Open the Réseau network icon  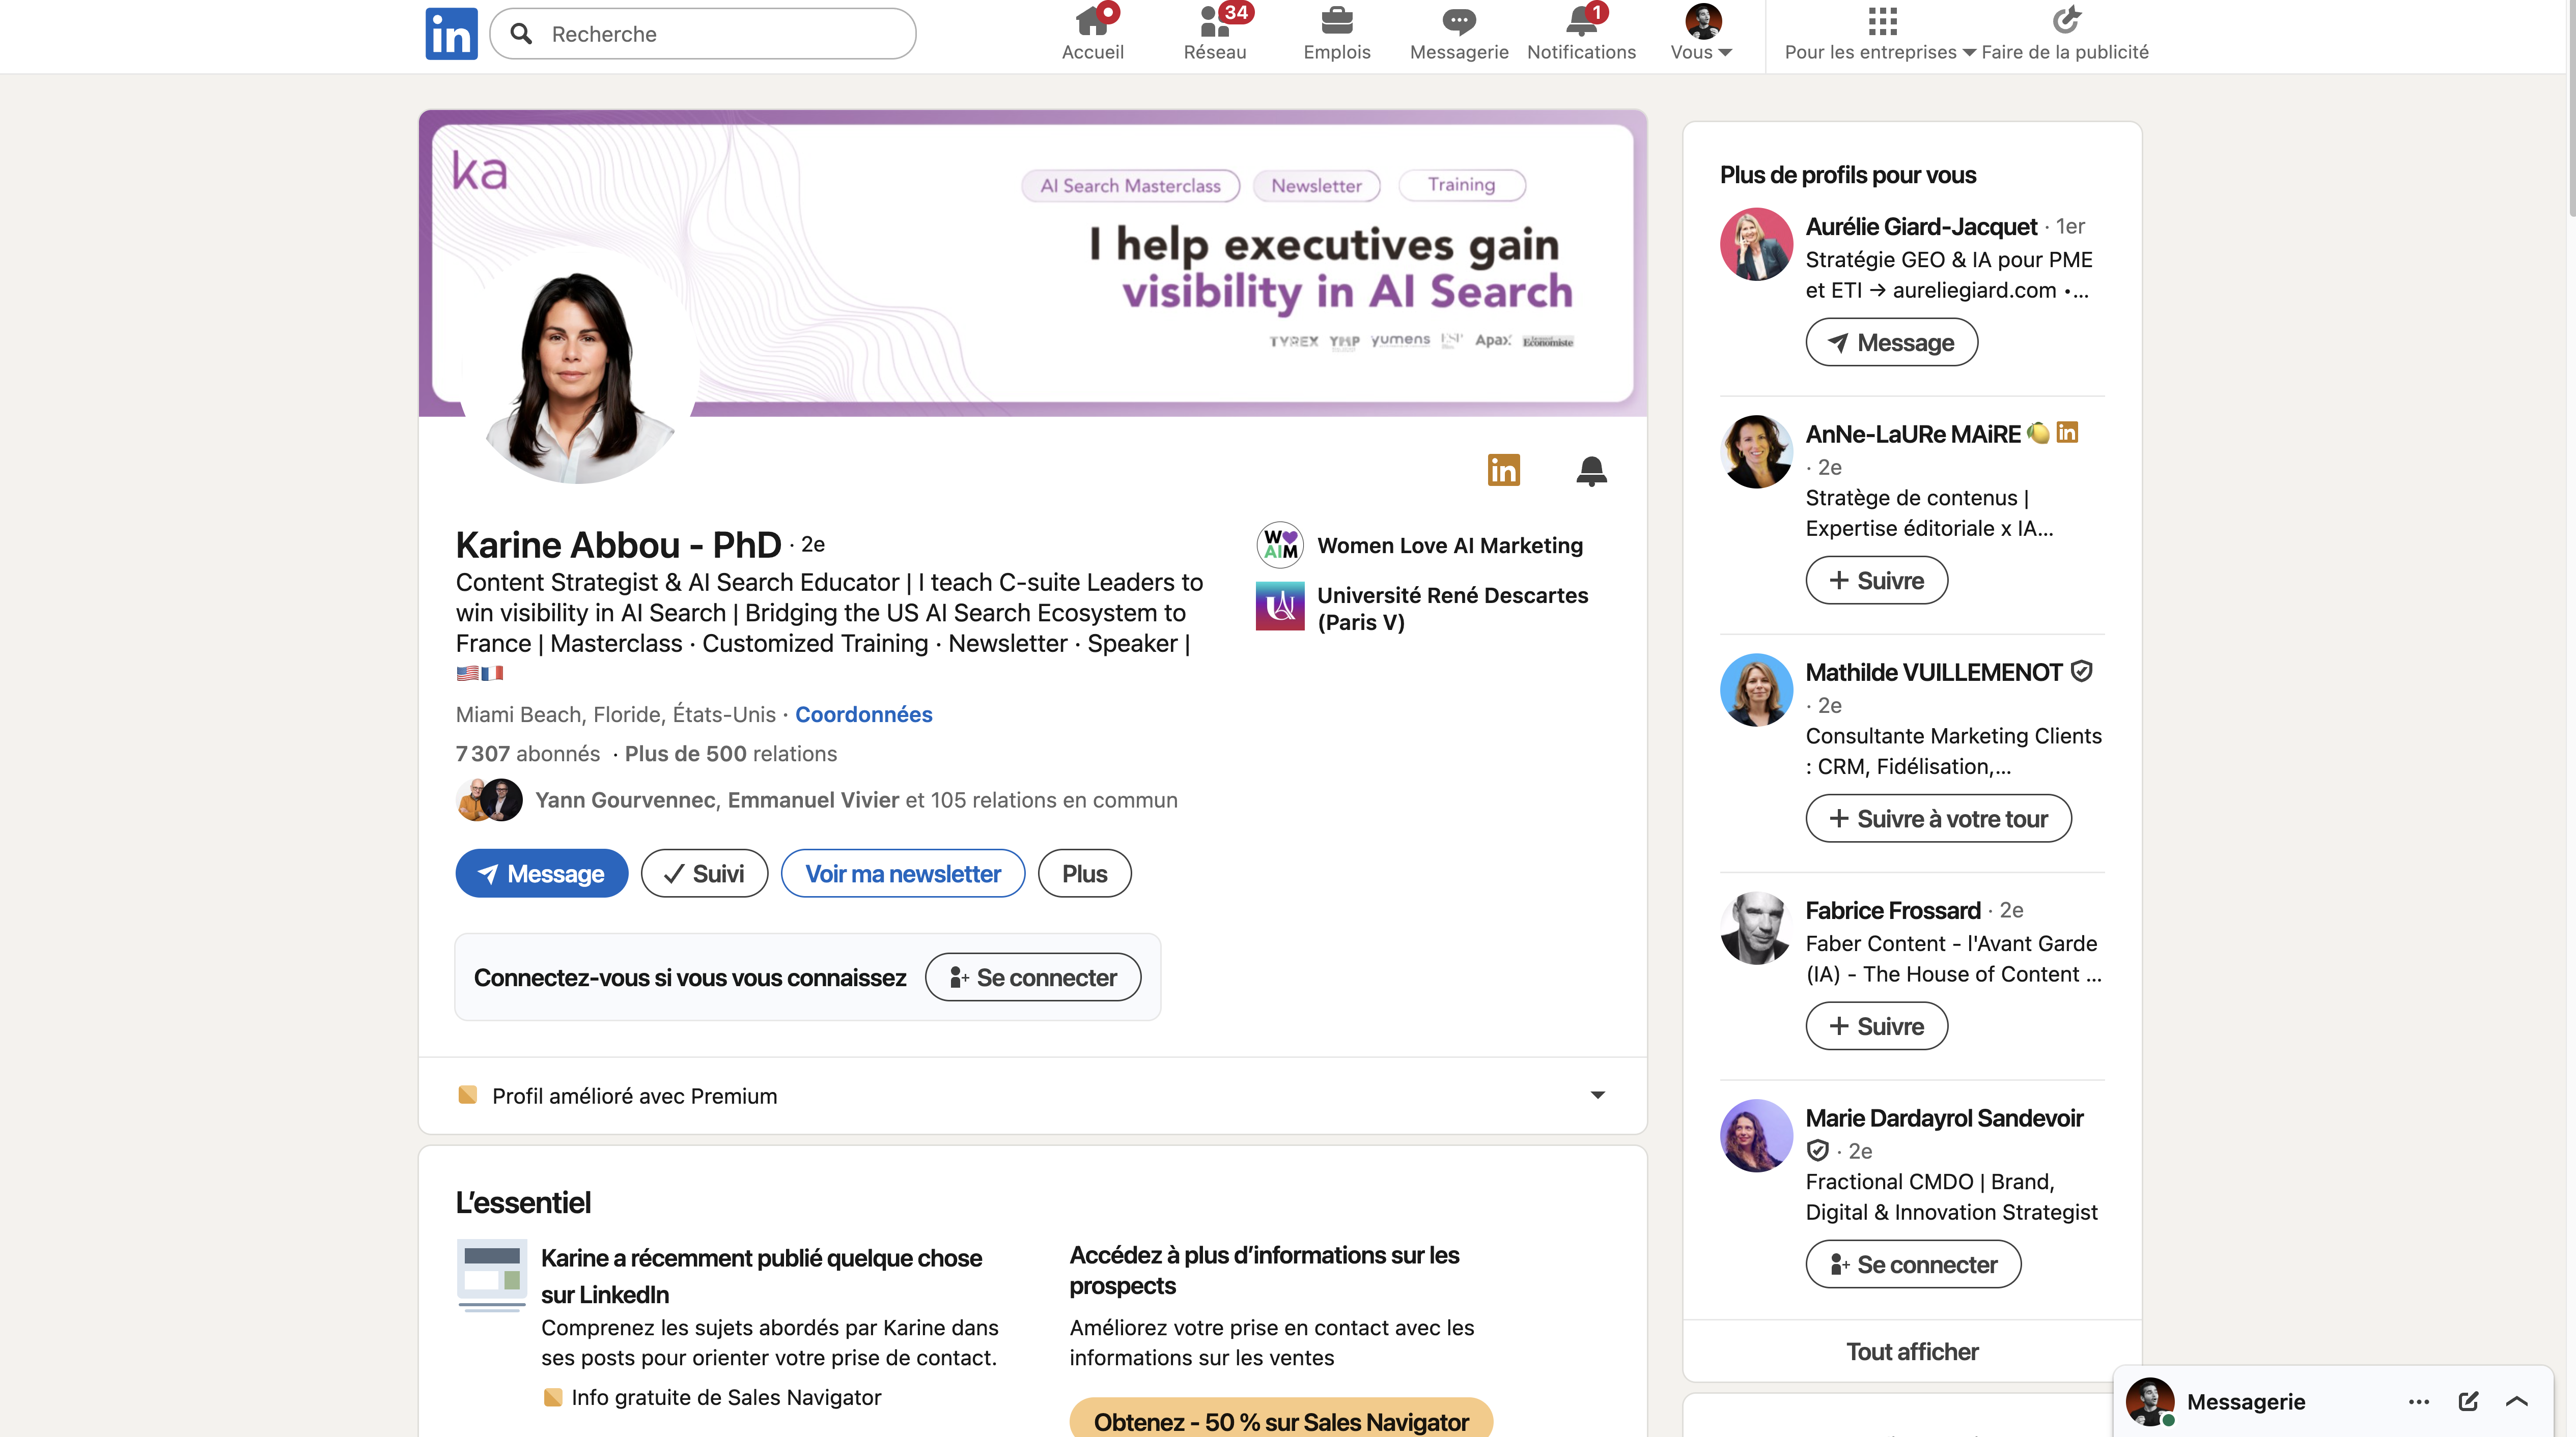pos(1214,21)
